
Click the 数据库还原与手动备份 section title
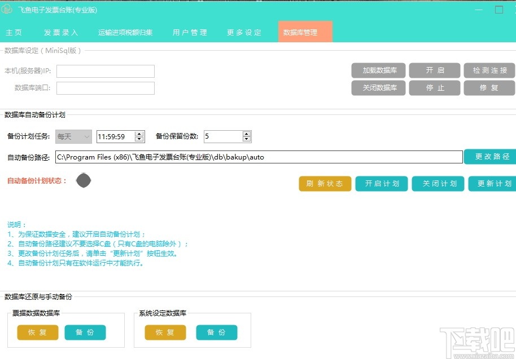point(38,296)
